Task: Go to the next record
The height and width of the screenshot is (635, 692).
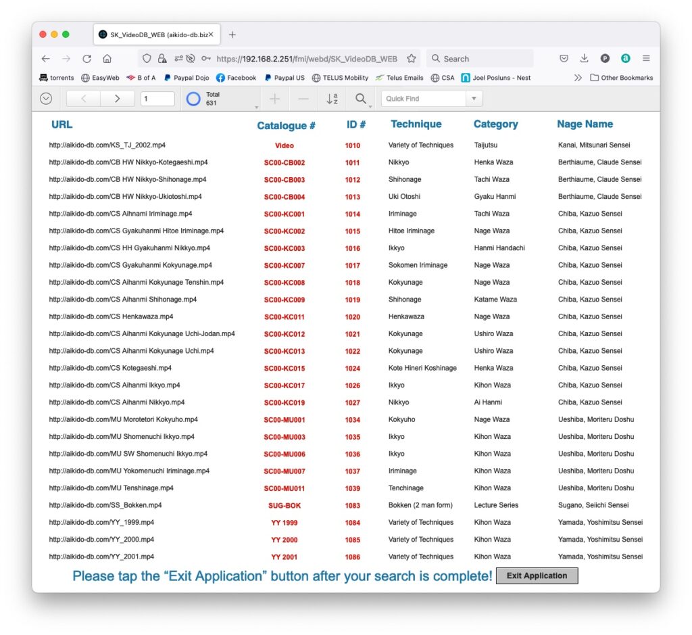Action: click(x=117, y=99)
